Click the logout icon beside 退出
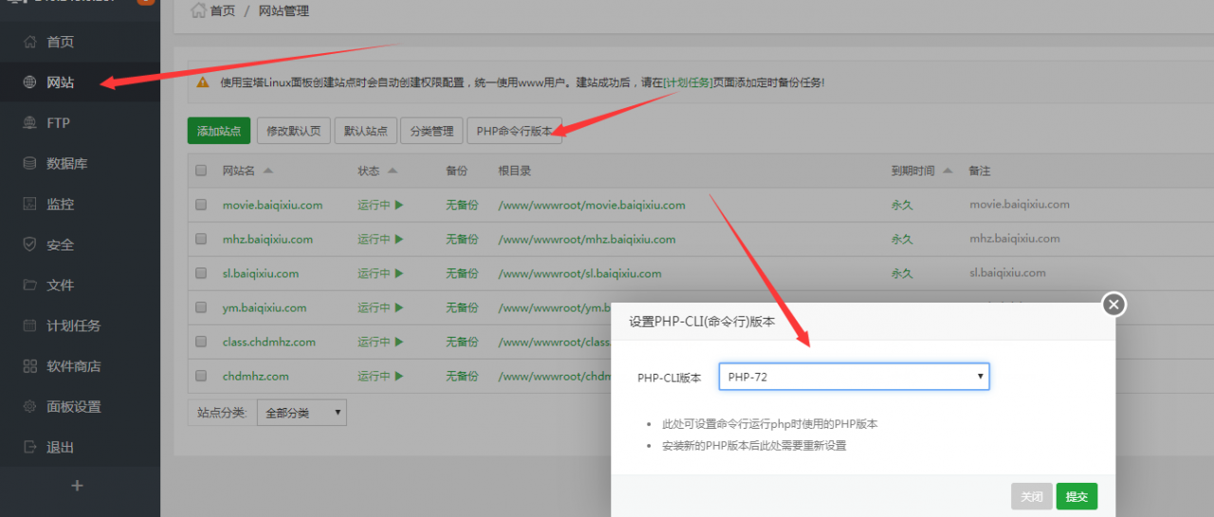The height and width of the screenshot is (517, 1214). click(x=29, y=447)
